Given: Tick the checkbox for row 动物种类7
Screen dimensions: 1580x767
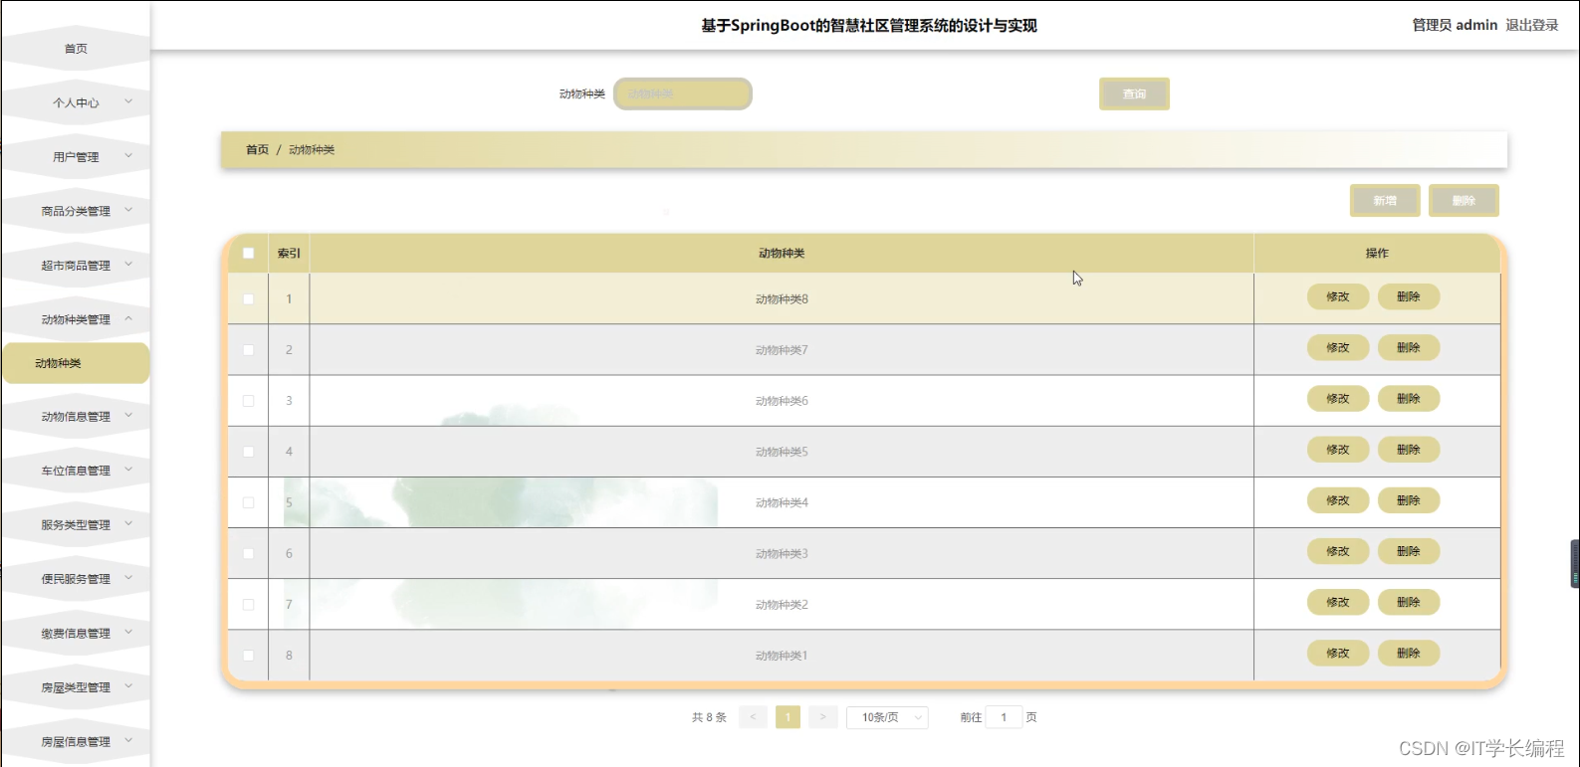Looking at the screenshot, I should point(248,350).
